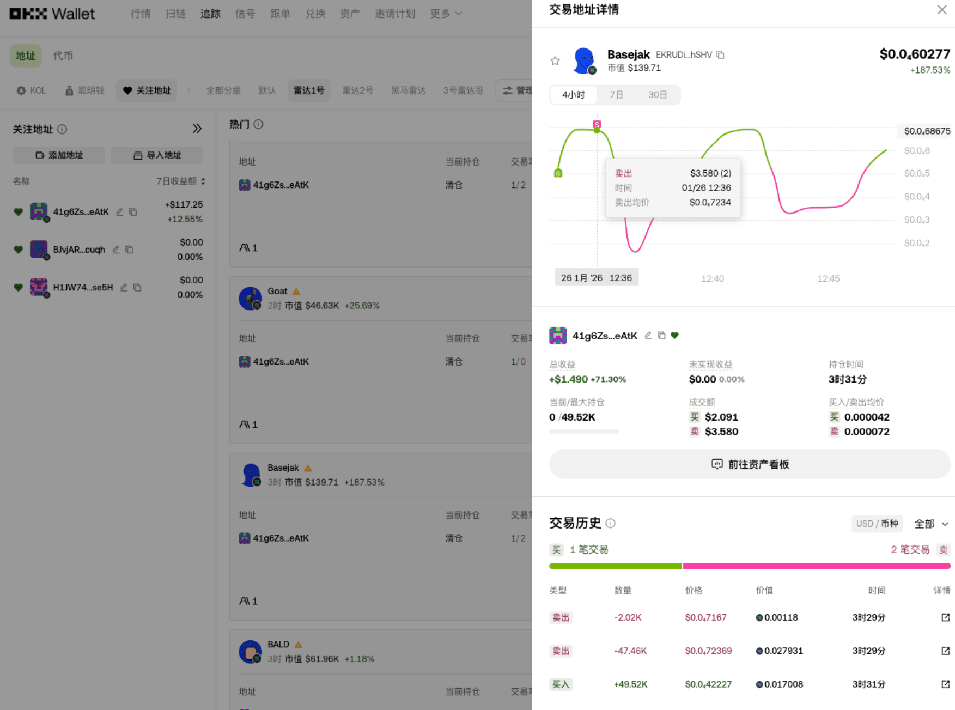The height and width of the screenshot is (710, 955).
Task: Click the 添加地址 button
Action: 59,155
